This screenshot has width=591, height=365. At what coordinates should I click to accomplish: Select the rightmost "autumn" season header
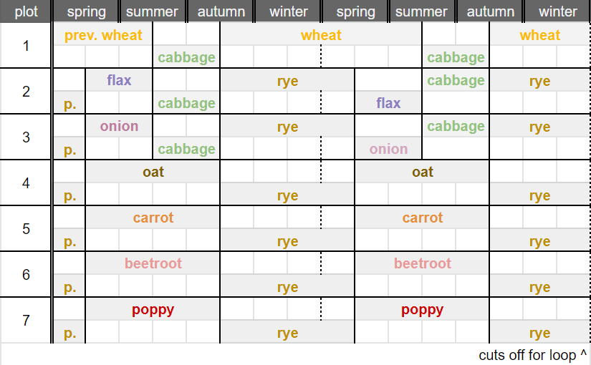(490, 11)
